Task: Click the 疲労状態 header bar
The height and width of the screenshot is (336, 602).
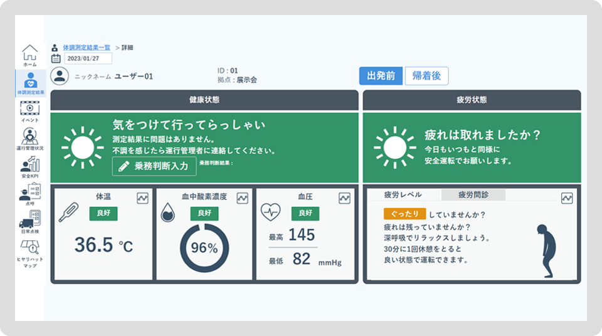Action: pos(472,100)
